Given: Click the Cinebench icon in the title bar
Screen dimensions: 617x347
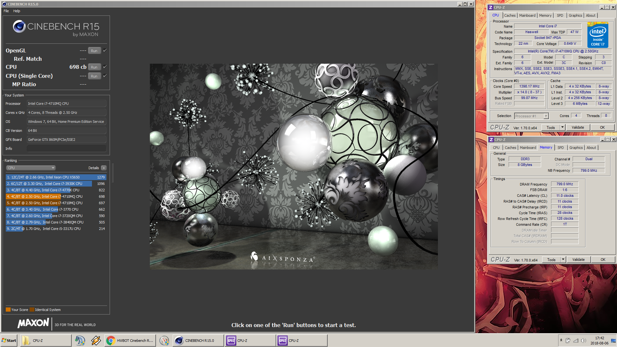Looking at the screenshot, I should (x=5, y=4).
